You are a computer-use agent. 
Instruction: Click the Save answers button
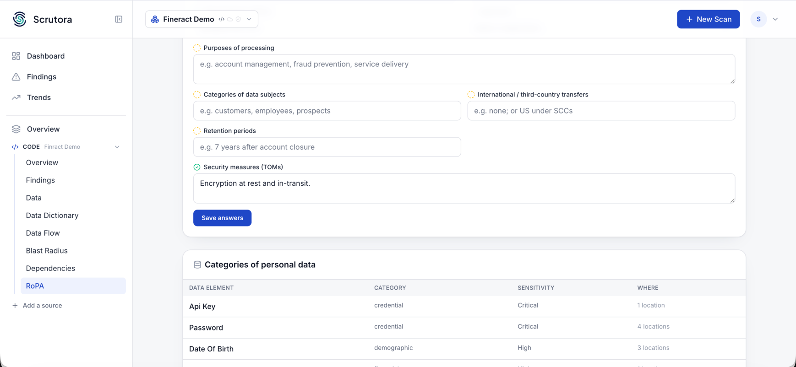click(222, 218)
